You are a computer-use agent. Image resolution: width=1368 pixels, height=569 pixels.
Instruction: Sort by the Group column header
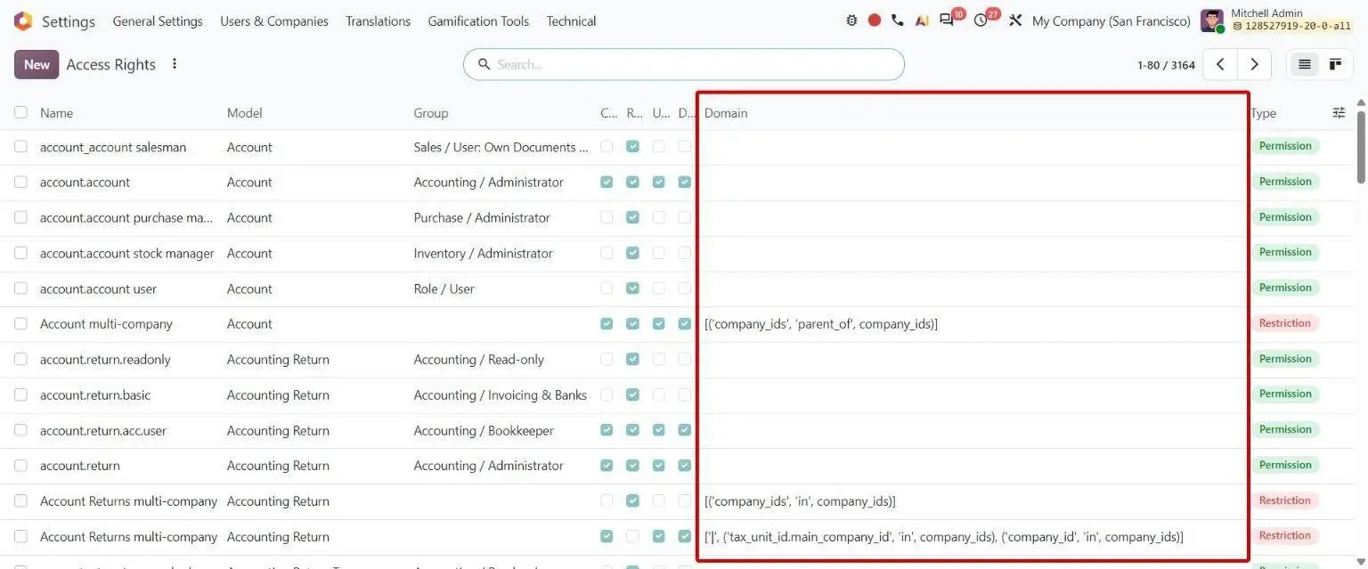431,113
